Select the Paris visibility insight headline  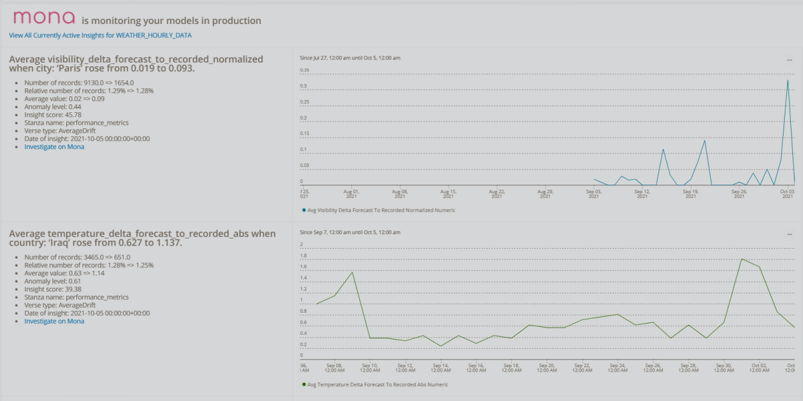tap(137, 63)
